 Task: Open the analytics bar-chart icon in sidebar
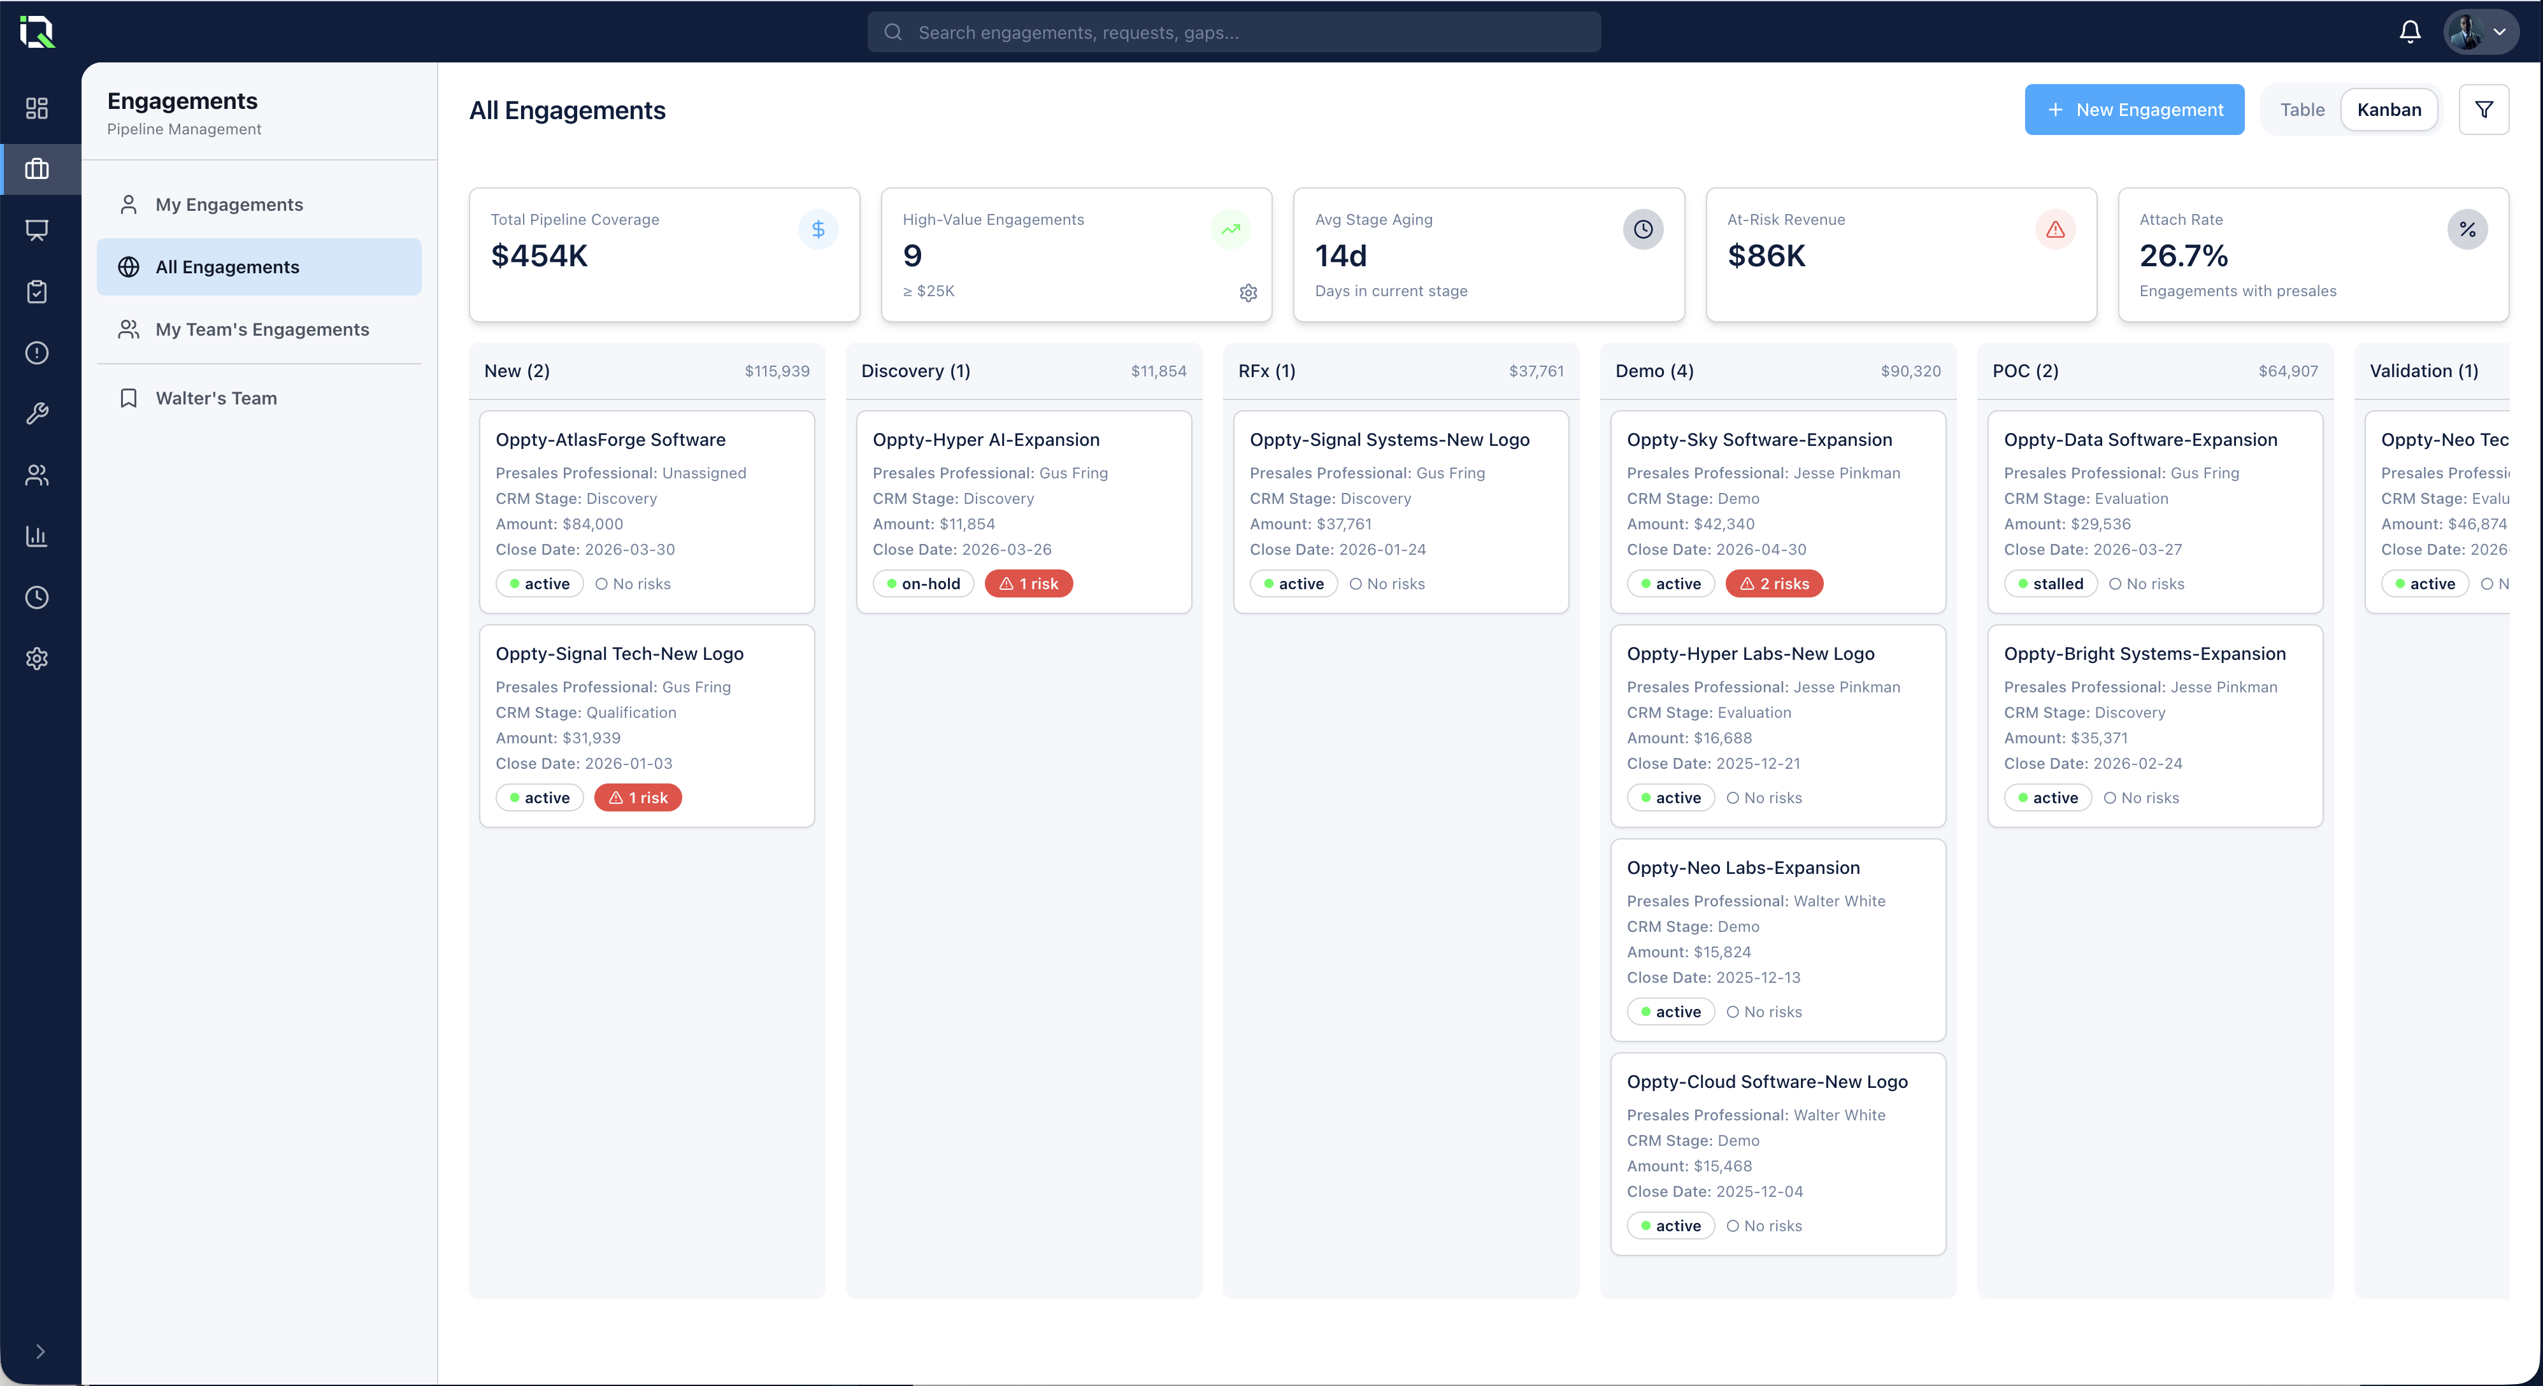pyautogui.click(x=38, y=536)
